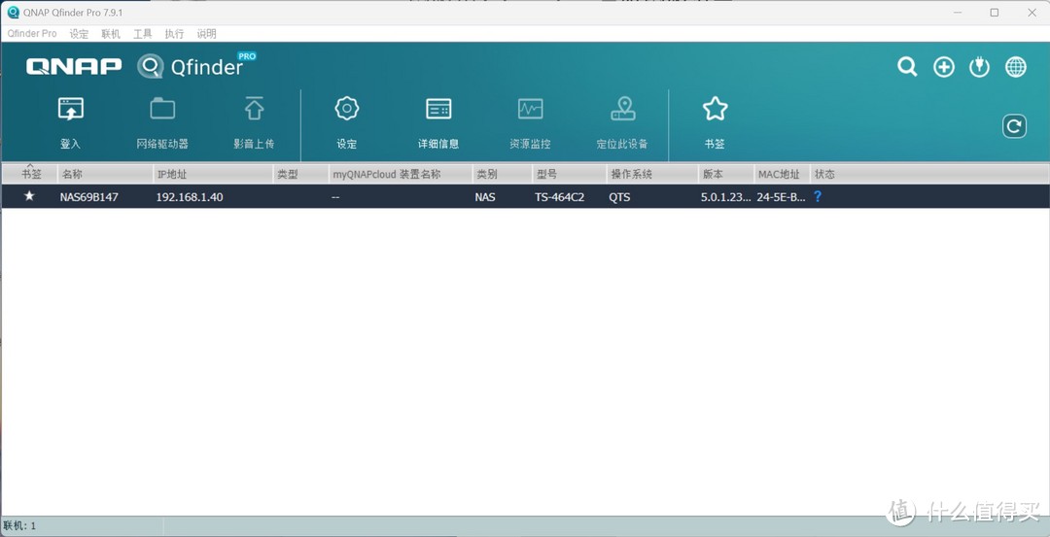Image resolution: width=1050 pixels, height=537 pixels.
Task: Open the globe language icon
Action: click(x=1015, y=67)
